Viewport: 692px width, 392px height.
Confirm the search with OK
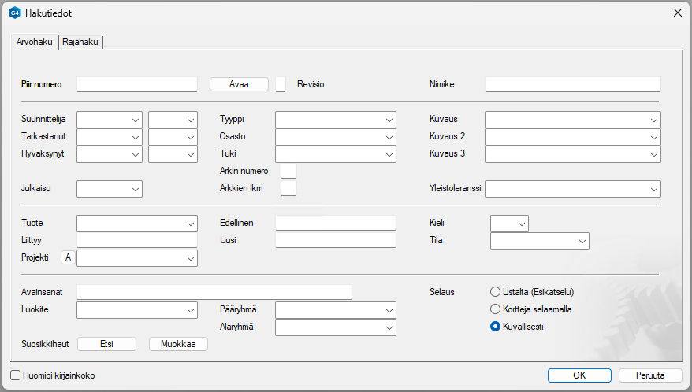(x=579, y=375)
